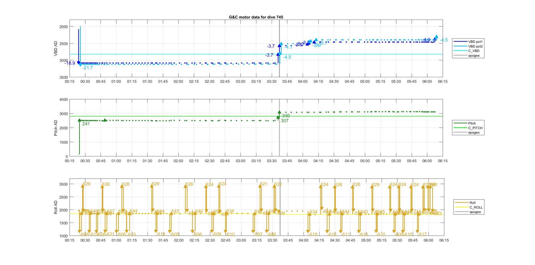Image resolution: width=535 pixels, height=265 pixels.
Task: Click y-tick '0' on Pitch plot
Action: click(x=66, y=156)
